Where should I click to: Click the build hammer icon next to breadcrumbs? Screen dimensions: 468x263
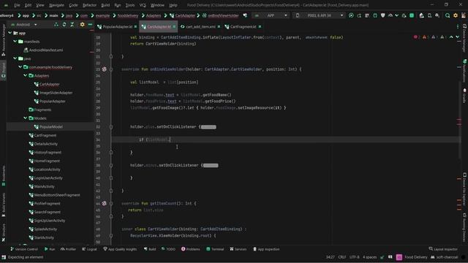pos(245,15)
